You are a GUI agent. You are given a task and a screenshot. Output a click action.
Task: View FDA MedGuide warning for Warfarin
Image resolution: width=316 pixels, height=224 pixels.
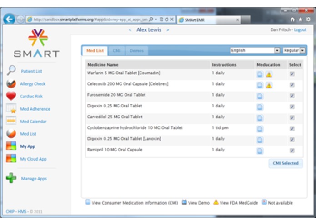tap(269, 74)
